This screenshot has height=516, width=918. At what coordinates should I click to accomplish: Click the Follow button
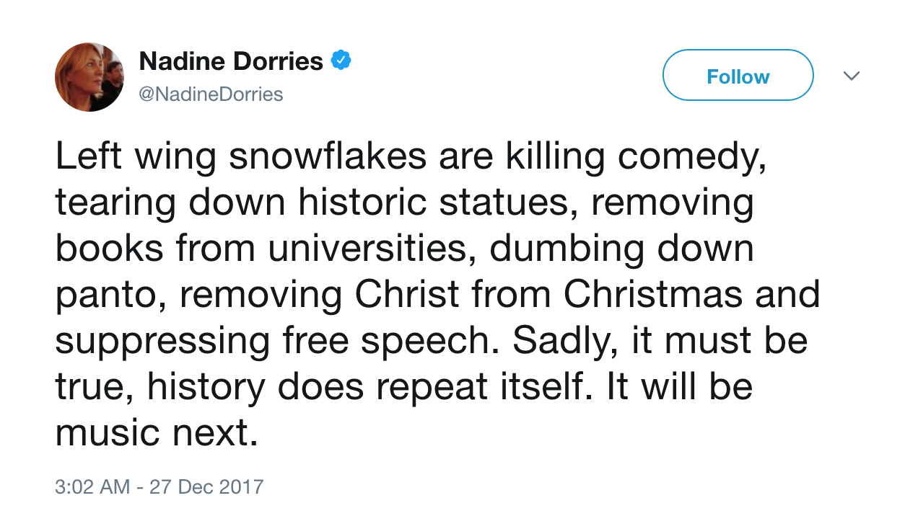coord(738,76)
